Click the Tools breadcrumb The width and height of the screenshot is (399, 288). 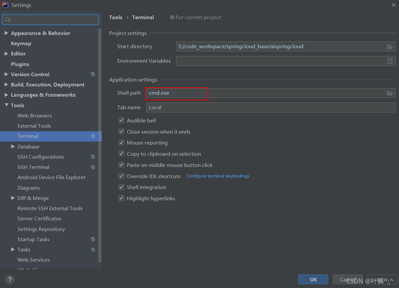(116, 17)
